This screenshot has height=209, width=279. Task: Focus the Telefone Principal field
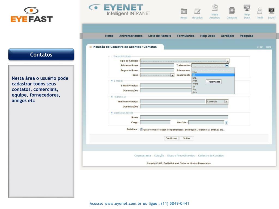point(172,102)
